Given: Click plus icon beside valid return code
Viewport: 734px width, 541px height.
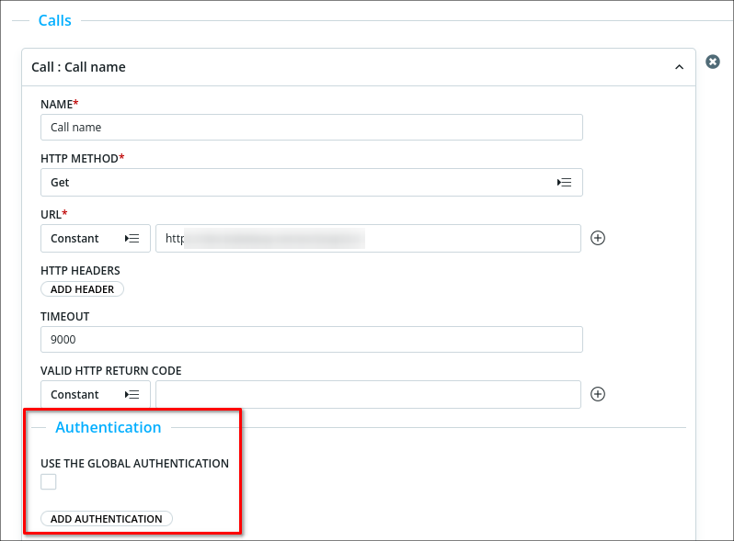Looking at the screenshot, I should 597,394.
